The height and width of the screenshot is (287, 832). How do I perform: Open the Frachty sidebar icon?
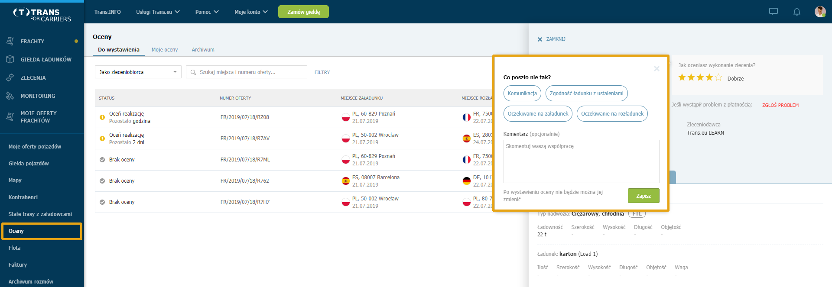[10, 41]
